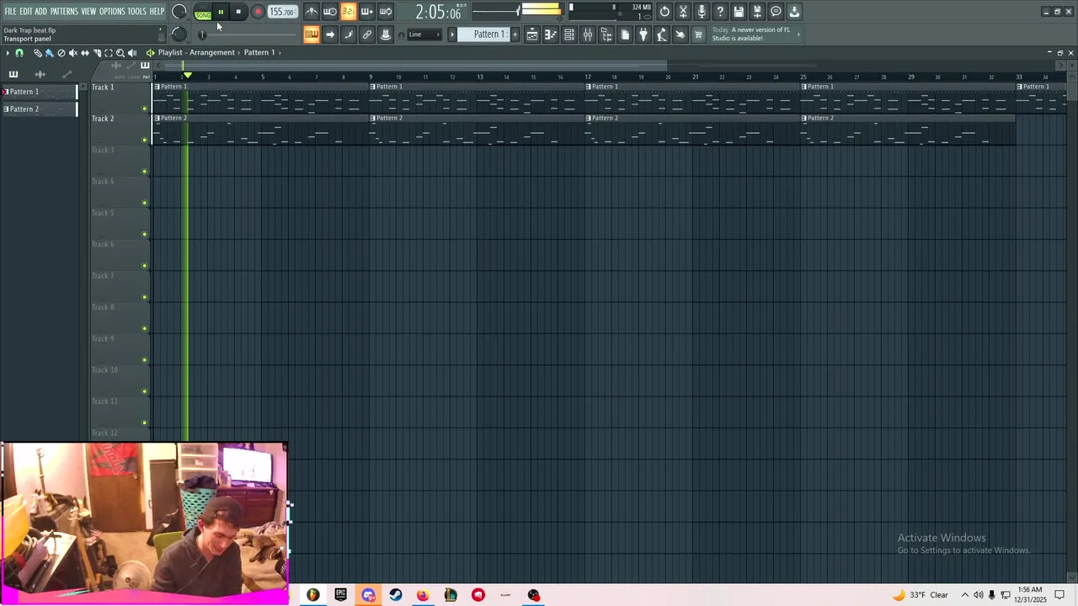
Task: Toggle typing keyboard to piano icon
Action: [x=312, y=35]
